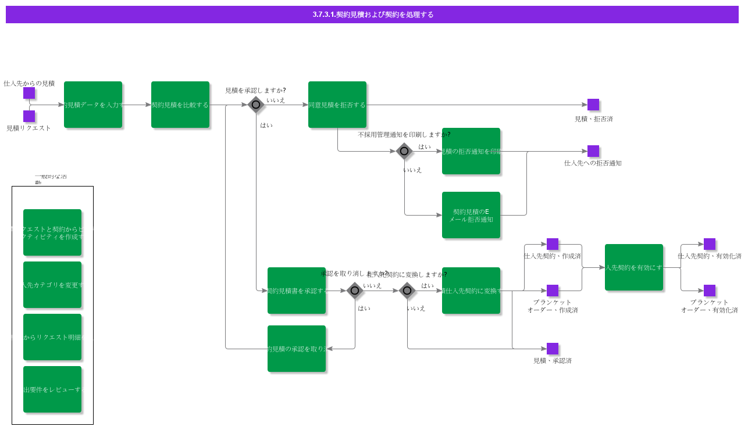The width and height of the screenshot is (748, 430).
Task: Select the 不採用管理通知を印刷しますか? gateway diamond
Action: [x=404, y=151]
